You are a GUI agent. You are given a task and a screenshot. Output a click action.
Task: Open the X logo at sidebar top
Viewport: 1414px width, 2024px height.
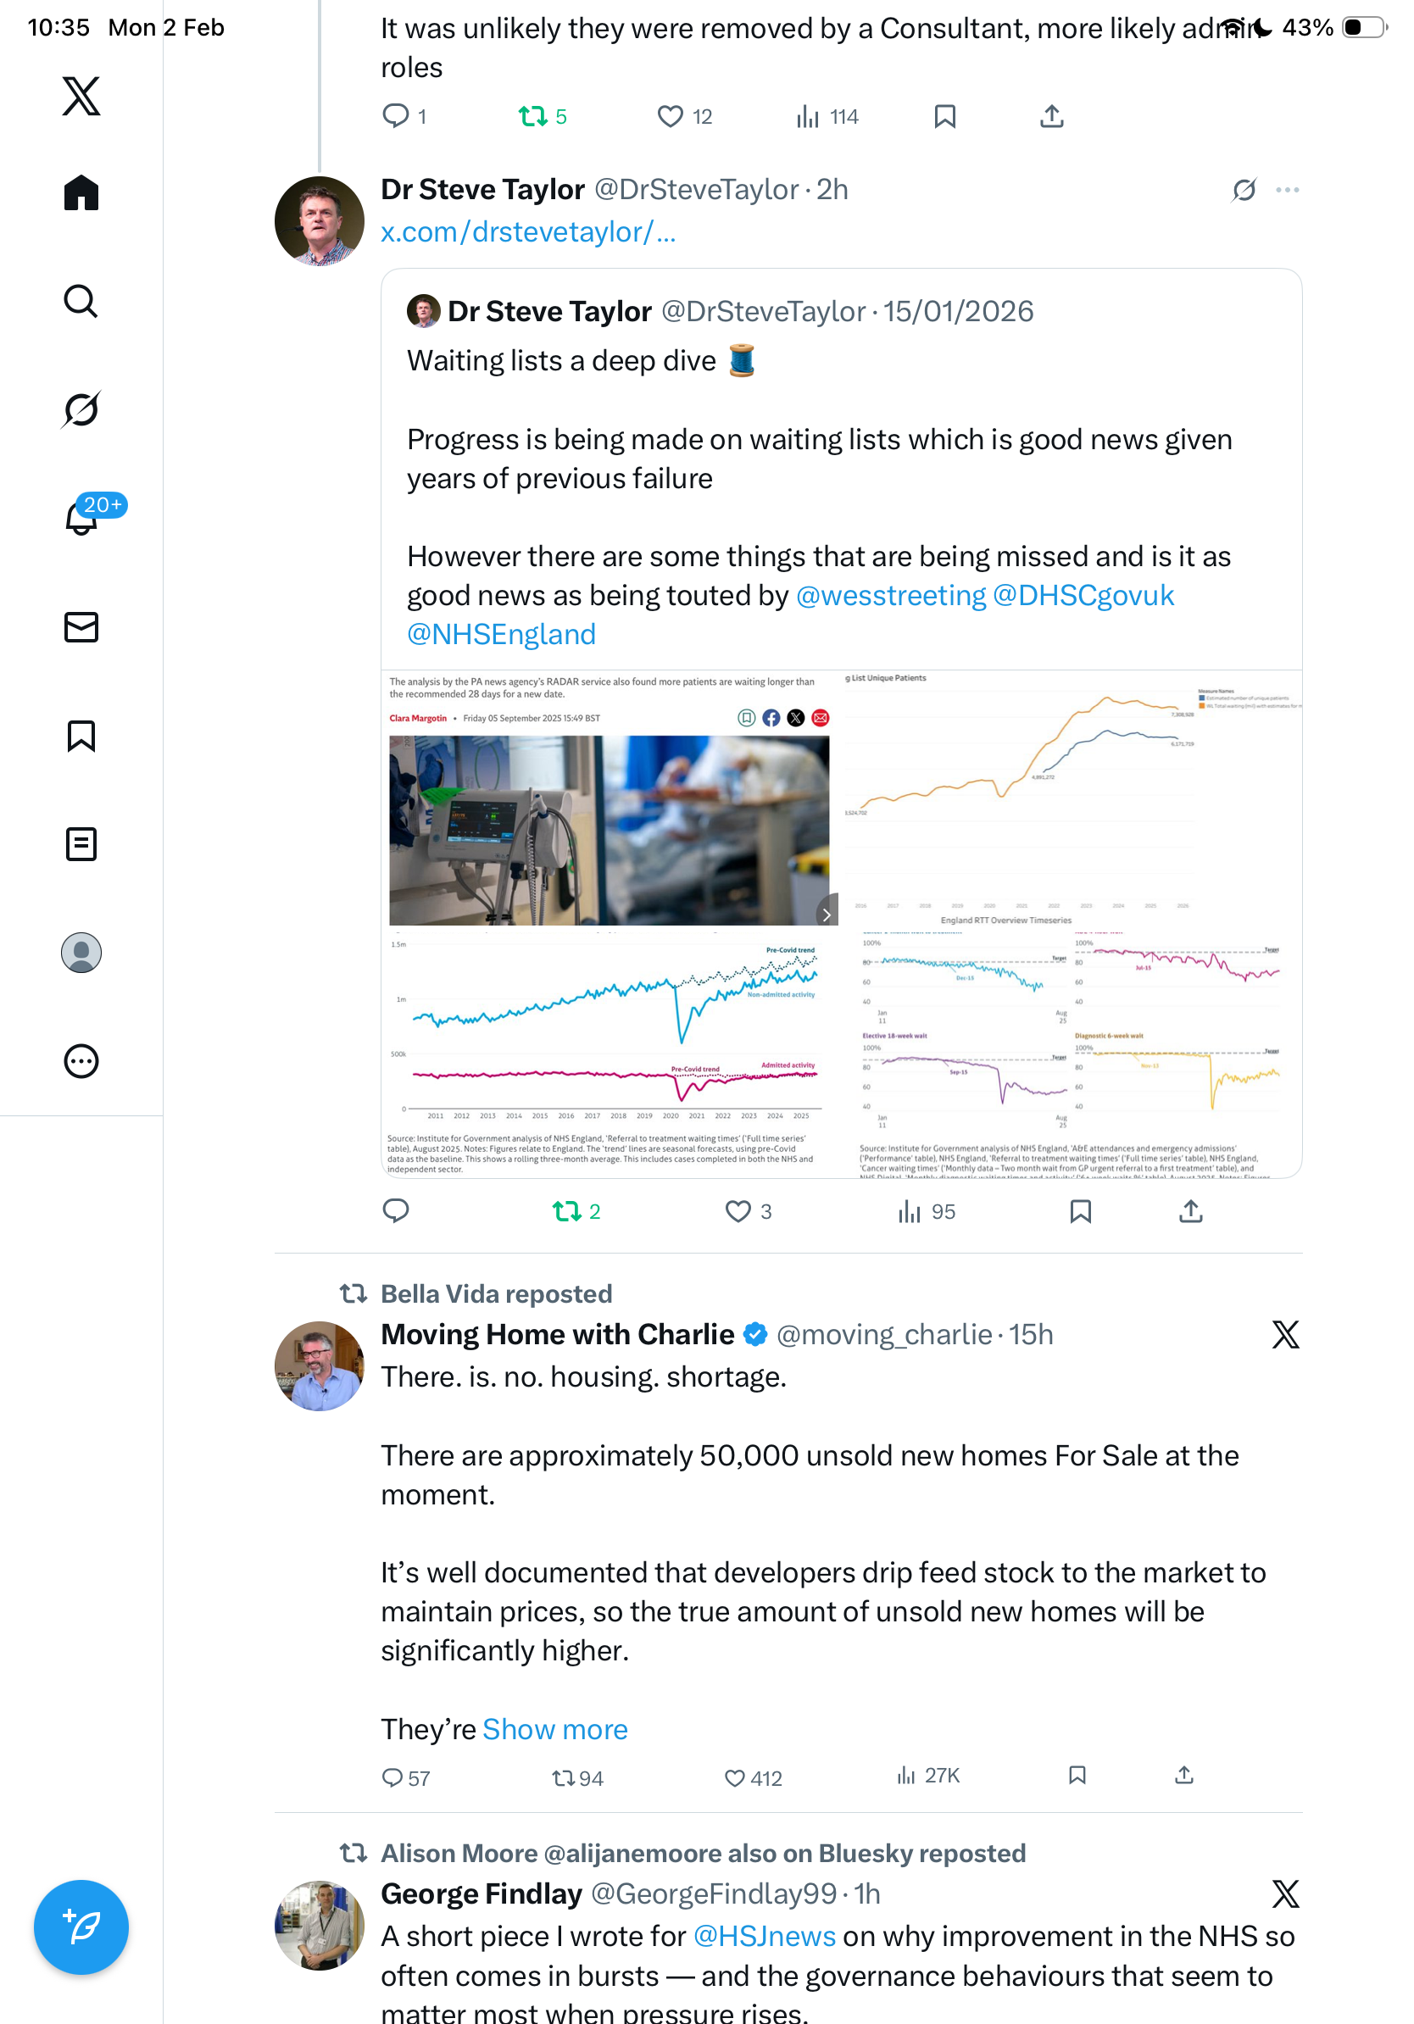[81, 96]
